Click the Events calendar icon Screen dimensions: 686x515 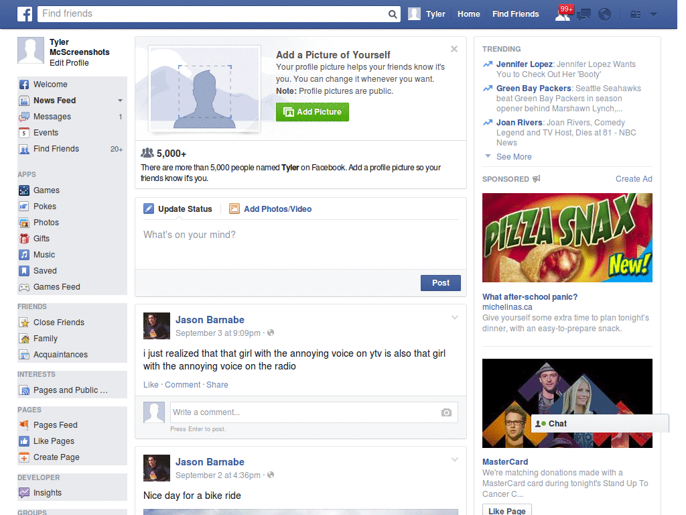tap(24, 133)
